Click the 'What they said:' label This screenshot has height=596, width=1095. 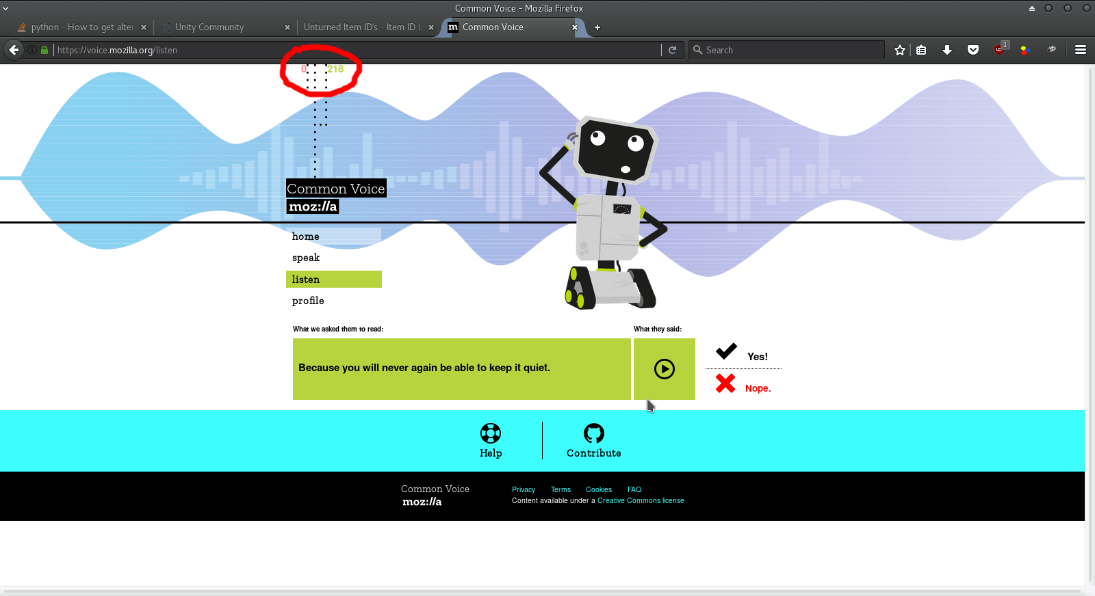click(658, 329)
